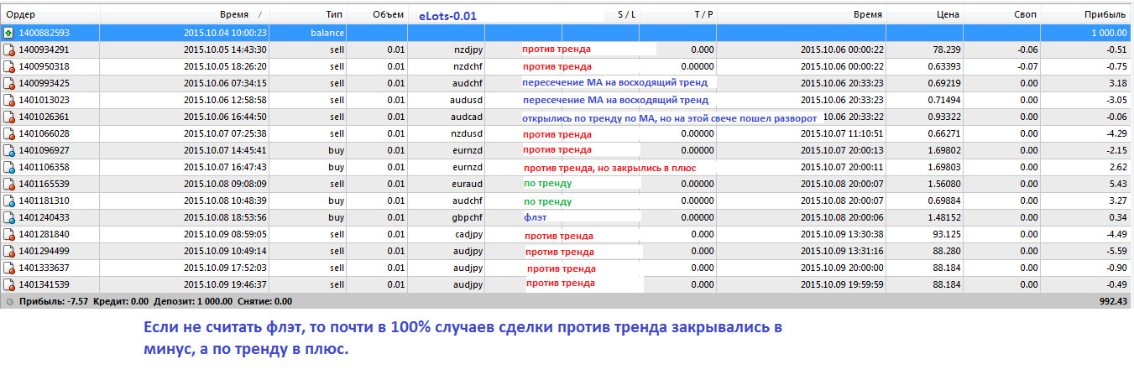
Task: Click price value 93.125
Action: [947, 234]
